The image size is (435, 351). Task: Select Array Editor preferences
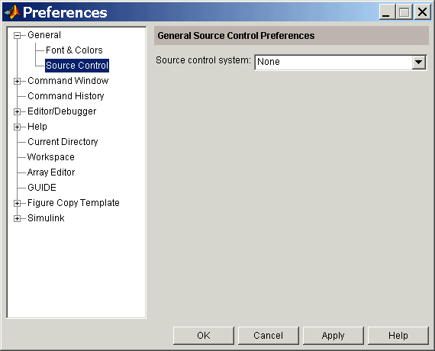click(x=51, y=172)
